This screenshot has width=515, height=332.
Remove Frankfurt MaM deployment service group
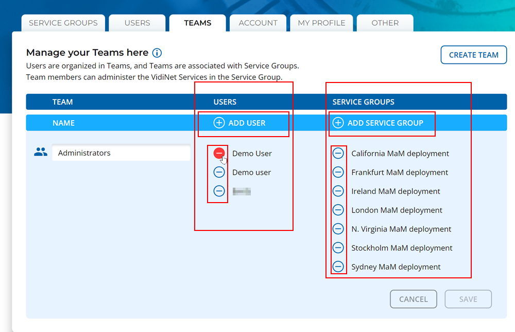[338, 172]
